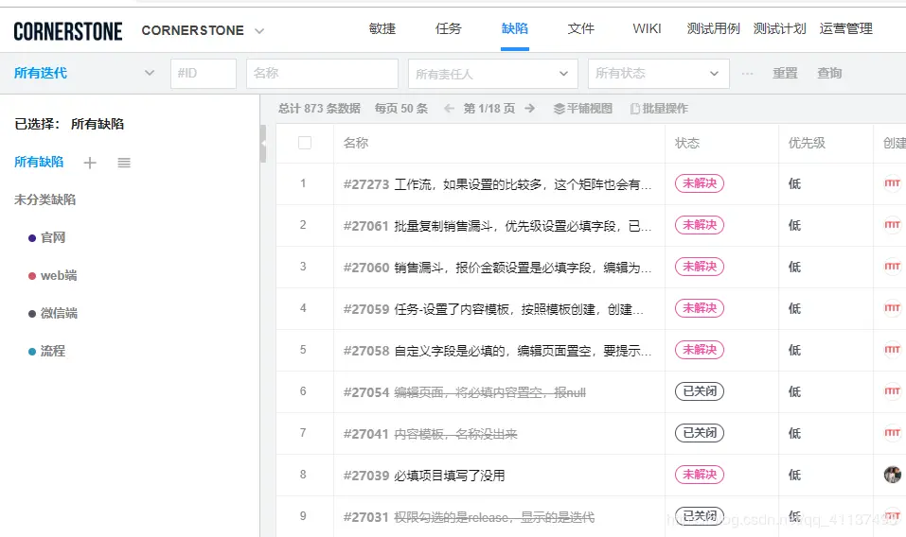Go to next page arrow
The image size is (906, 537).
click(x=529, y=109)
